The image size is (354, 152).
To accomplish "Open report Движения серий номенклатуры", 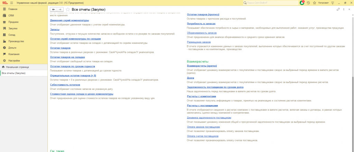I will coord(69,20).
